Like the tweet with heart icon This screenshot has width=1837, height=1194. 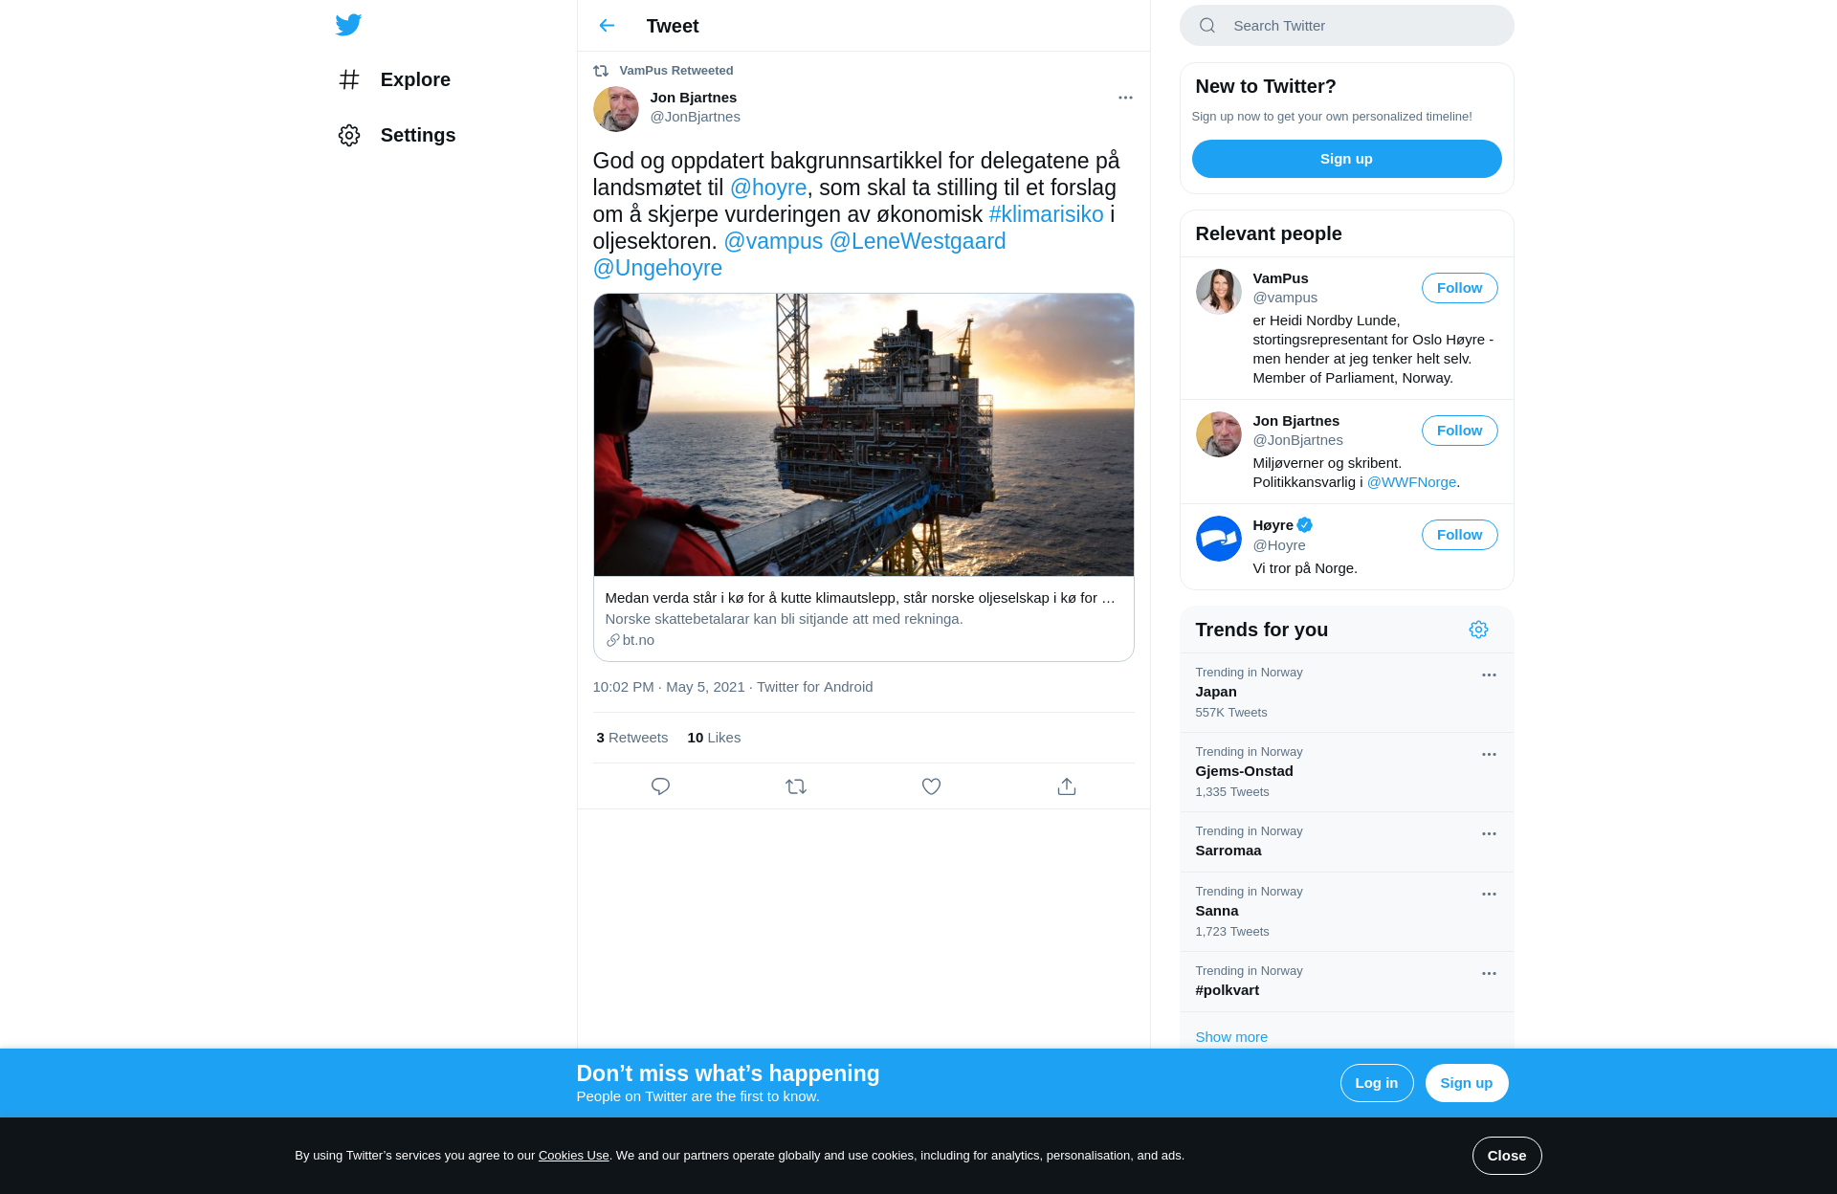coord(931,786)
